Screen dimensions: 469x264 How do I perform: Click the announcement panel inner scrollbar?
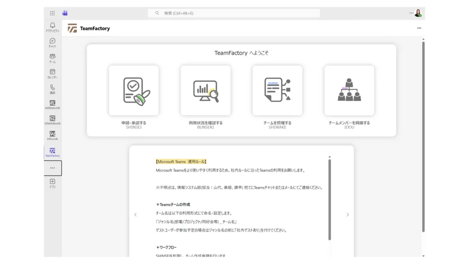330,199
